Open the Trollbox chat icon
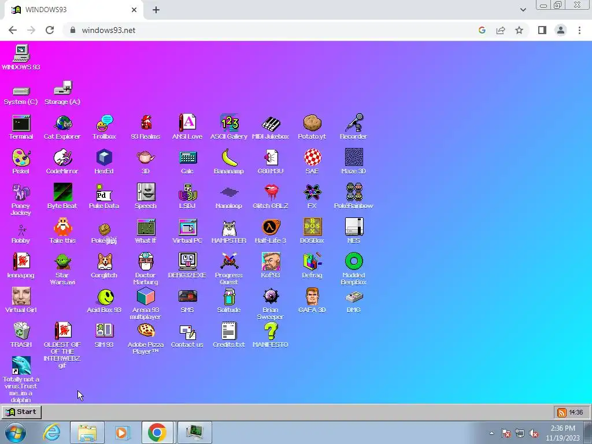The image size is (592, 444). click(104, 123)
